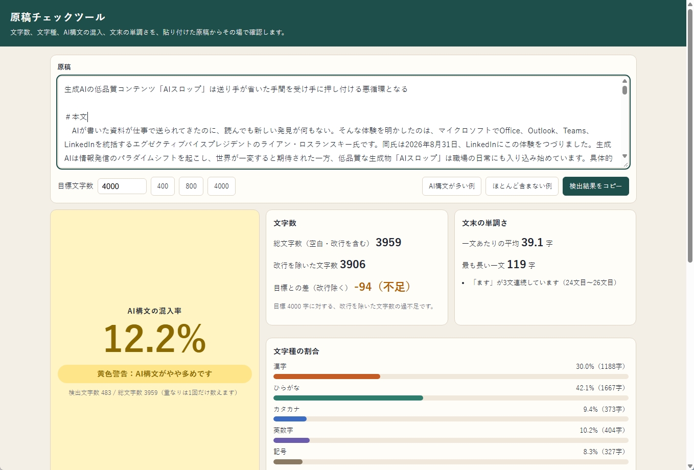This screenshot has width=694, height=470.
Task: Click the 文字数 card heading
Action: pyautogui.click(x=285, y=223)
